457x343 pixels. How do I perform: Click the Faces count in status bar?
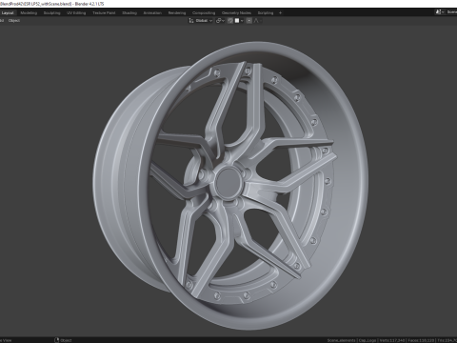tap(422, 340)
